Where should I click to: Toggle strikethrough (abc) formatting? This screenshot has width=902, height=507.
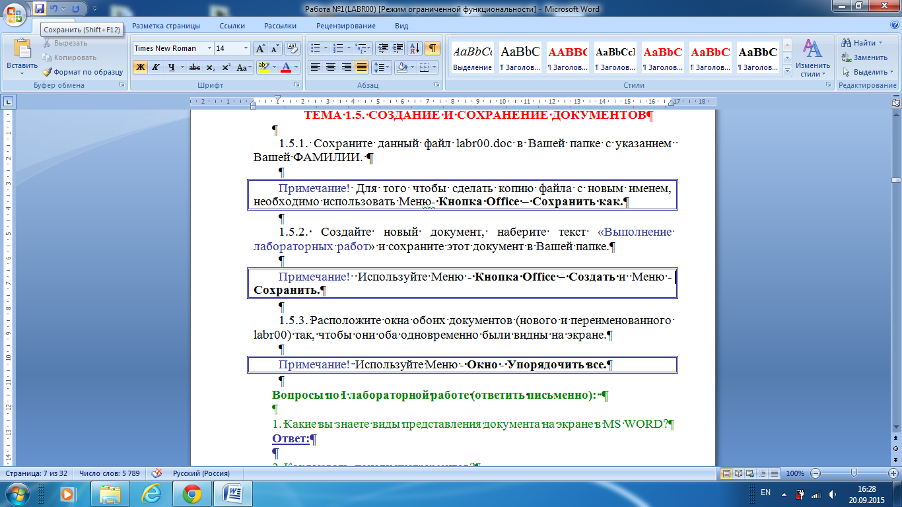click(x=195, y=67)
